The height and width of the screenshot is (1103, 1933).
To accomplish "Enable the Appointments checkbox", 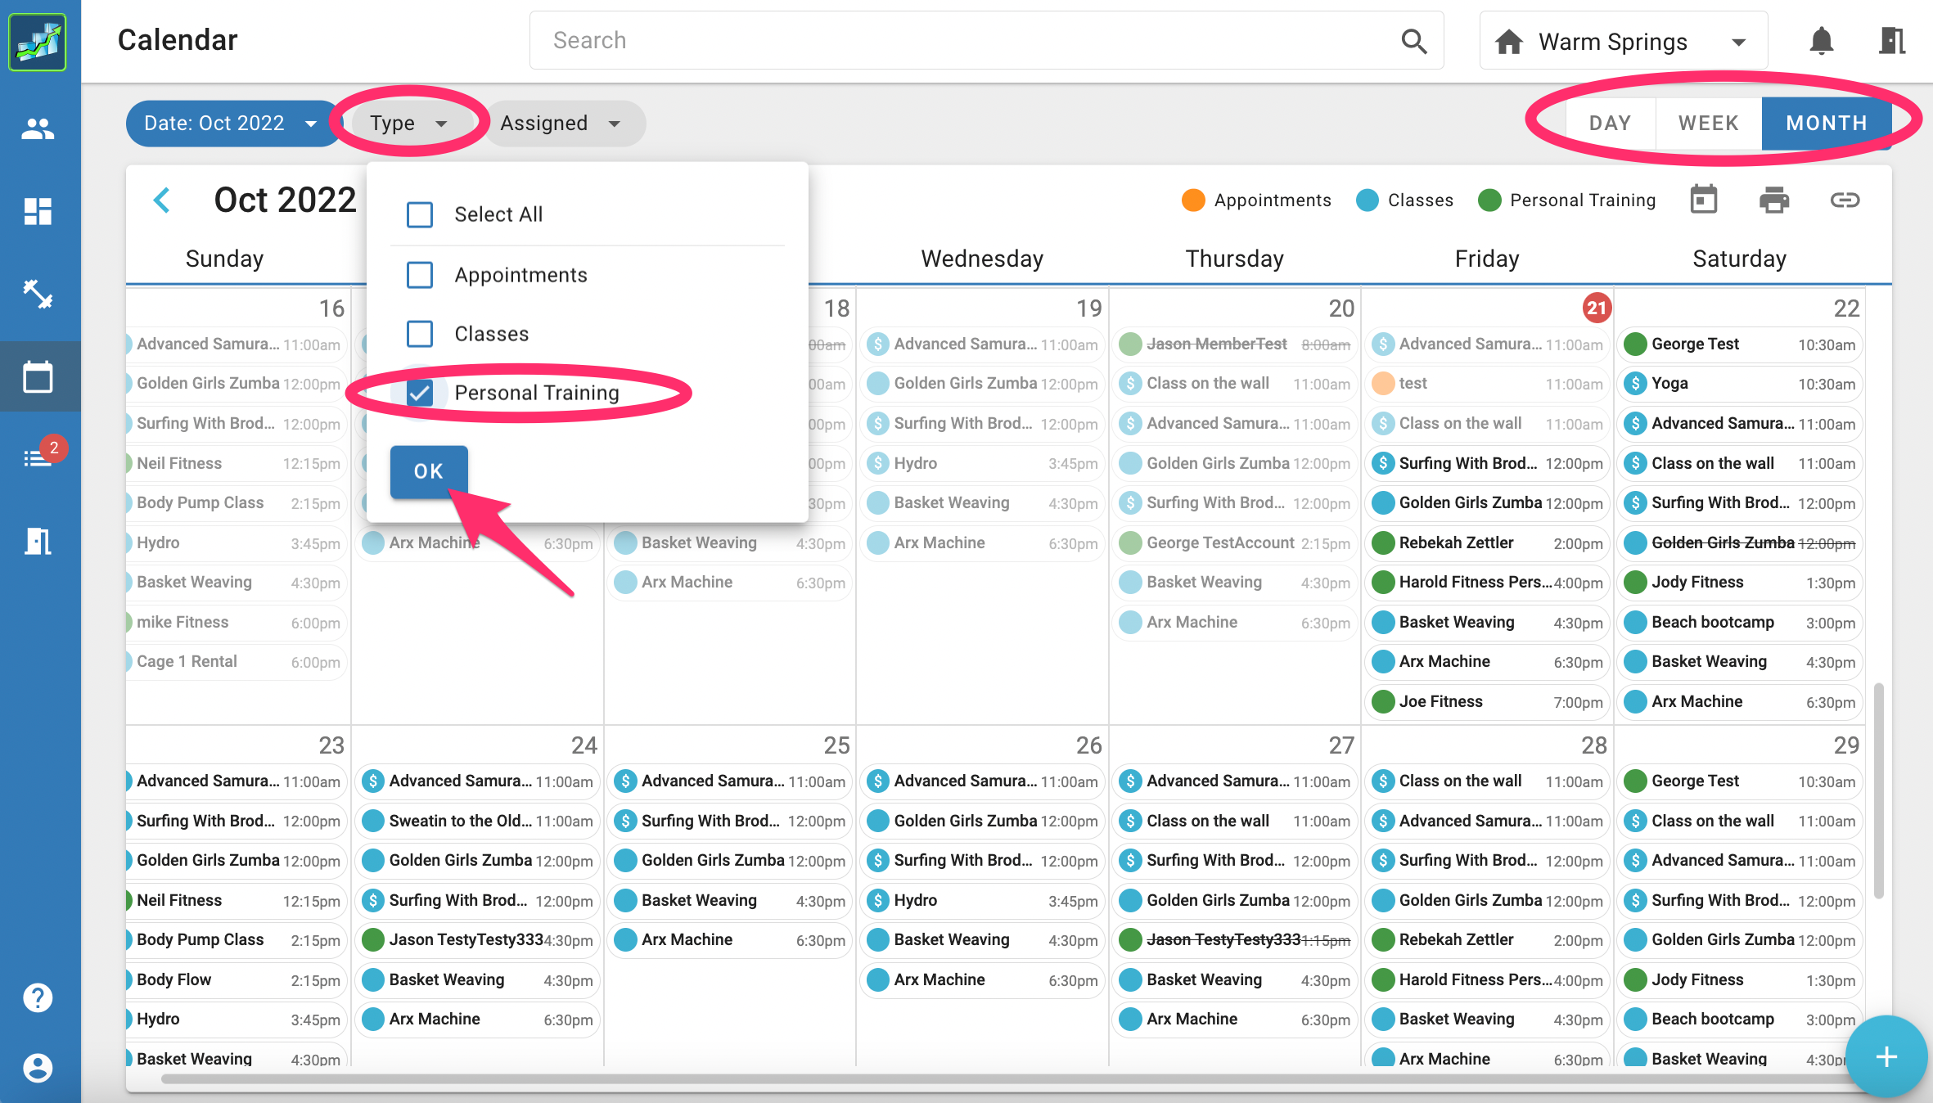I will [420, 275].
